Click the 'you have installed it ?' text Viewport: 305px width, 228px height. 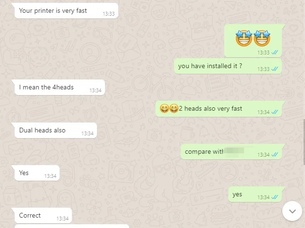tap(210, 66)
